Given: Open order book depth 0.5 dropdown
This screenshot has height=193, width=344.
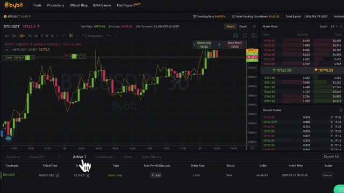Looking at the screenshot, I should click(x=334, y=26).
